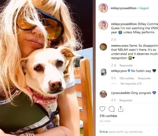The width and height of the screenshot is (158, 136).
Task: Reply to meenu.xoxo's comment with Responder
Action: (x=126, y=65)
